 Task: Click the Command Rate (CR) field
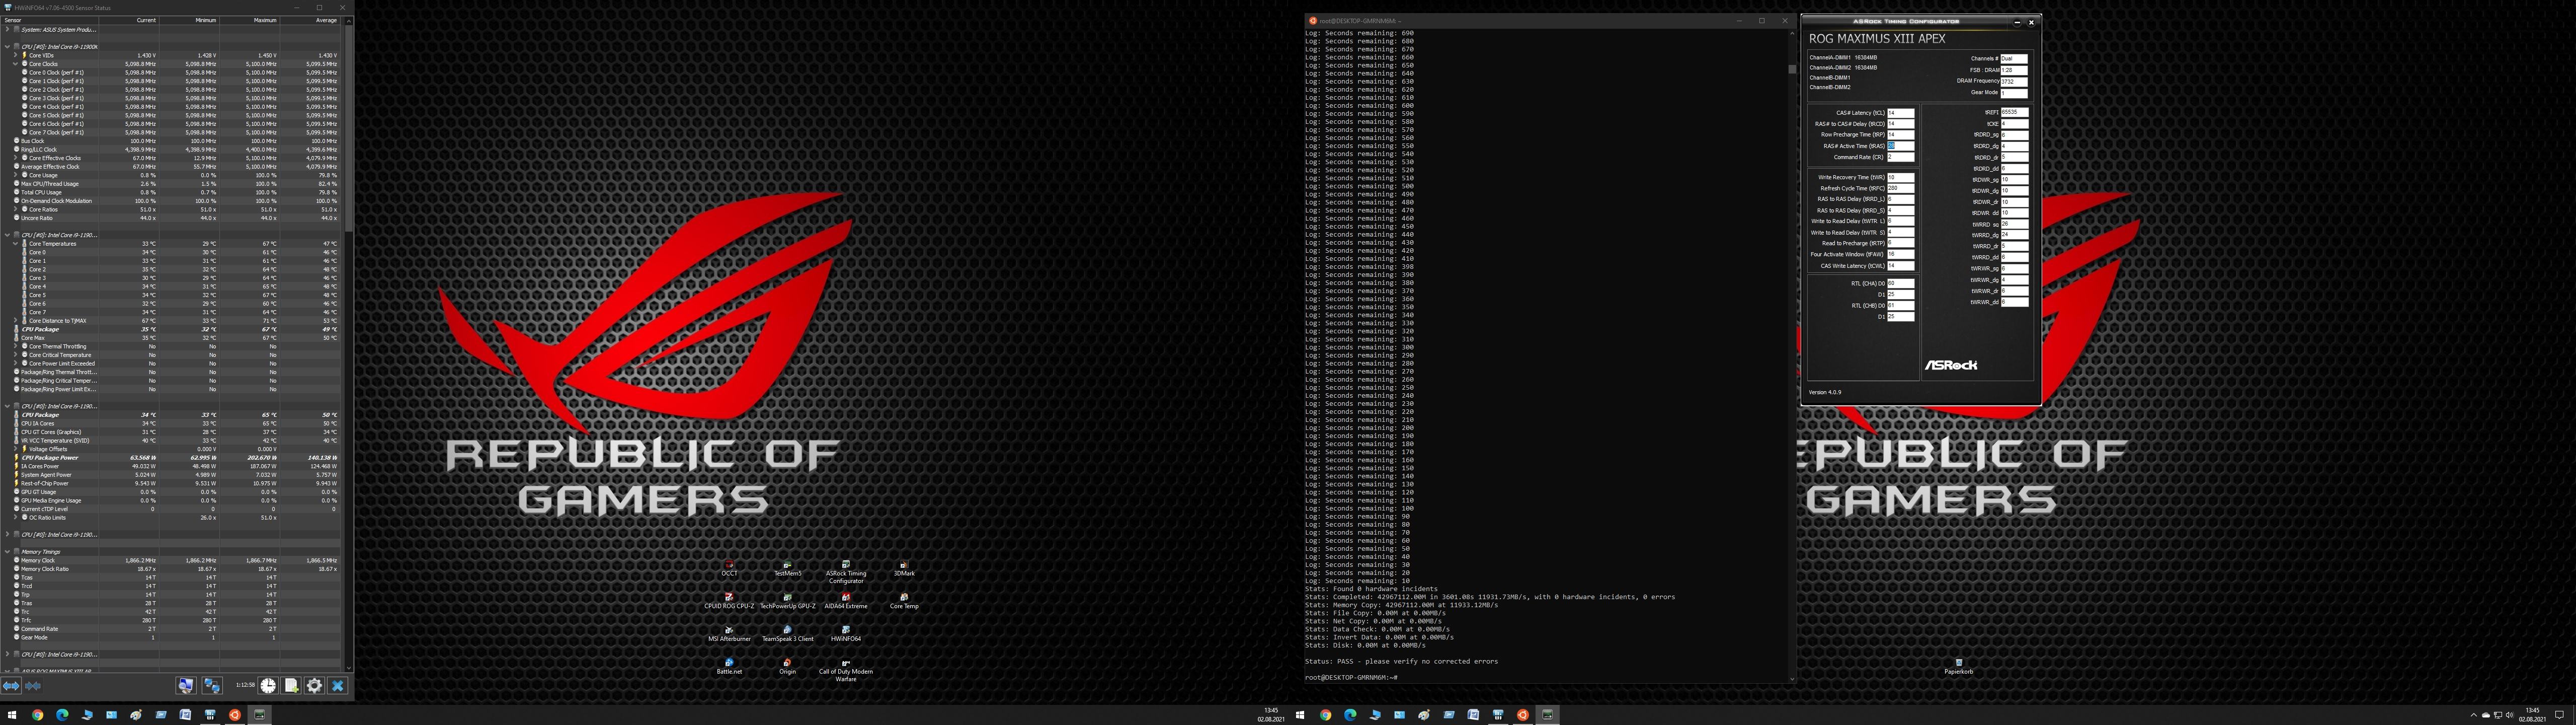pos(1900,157)
